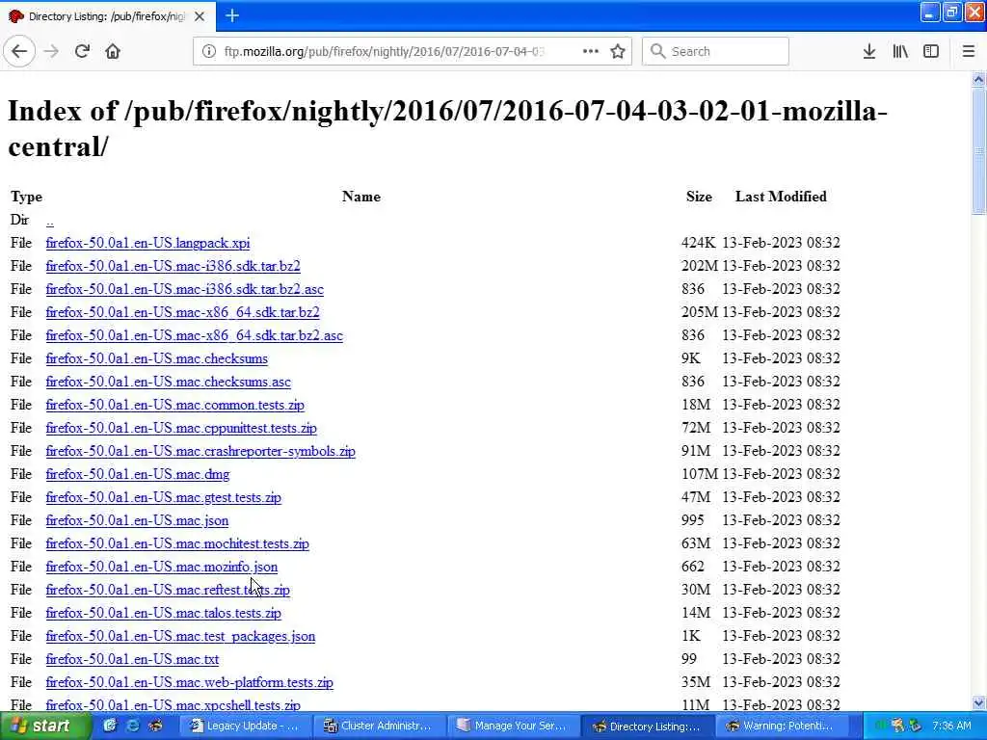Open a new tab with plus button
The width and height of the screenshot is (987, 740).
[x=231, y=15]
